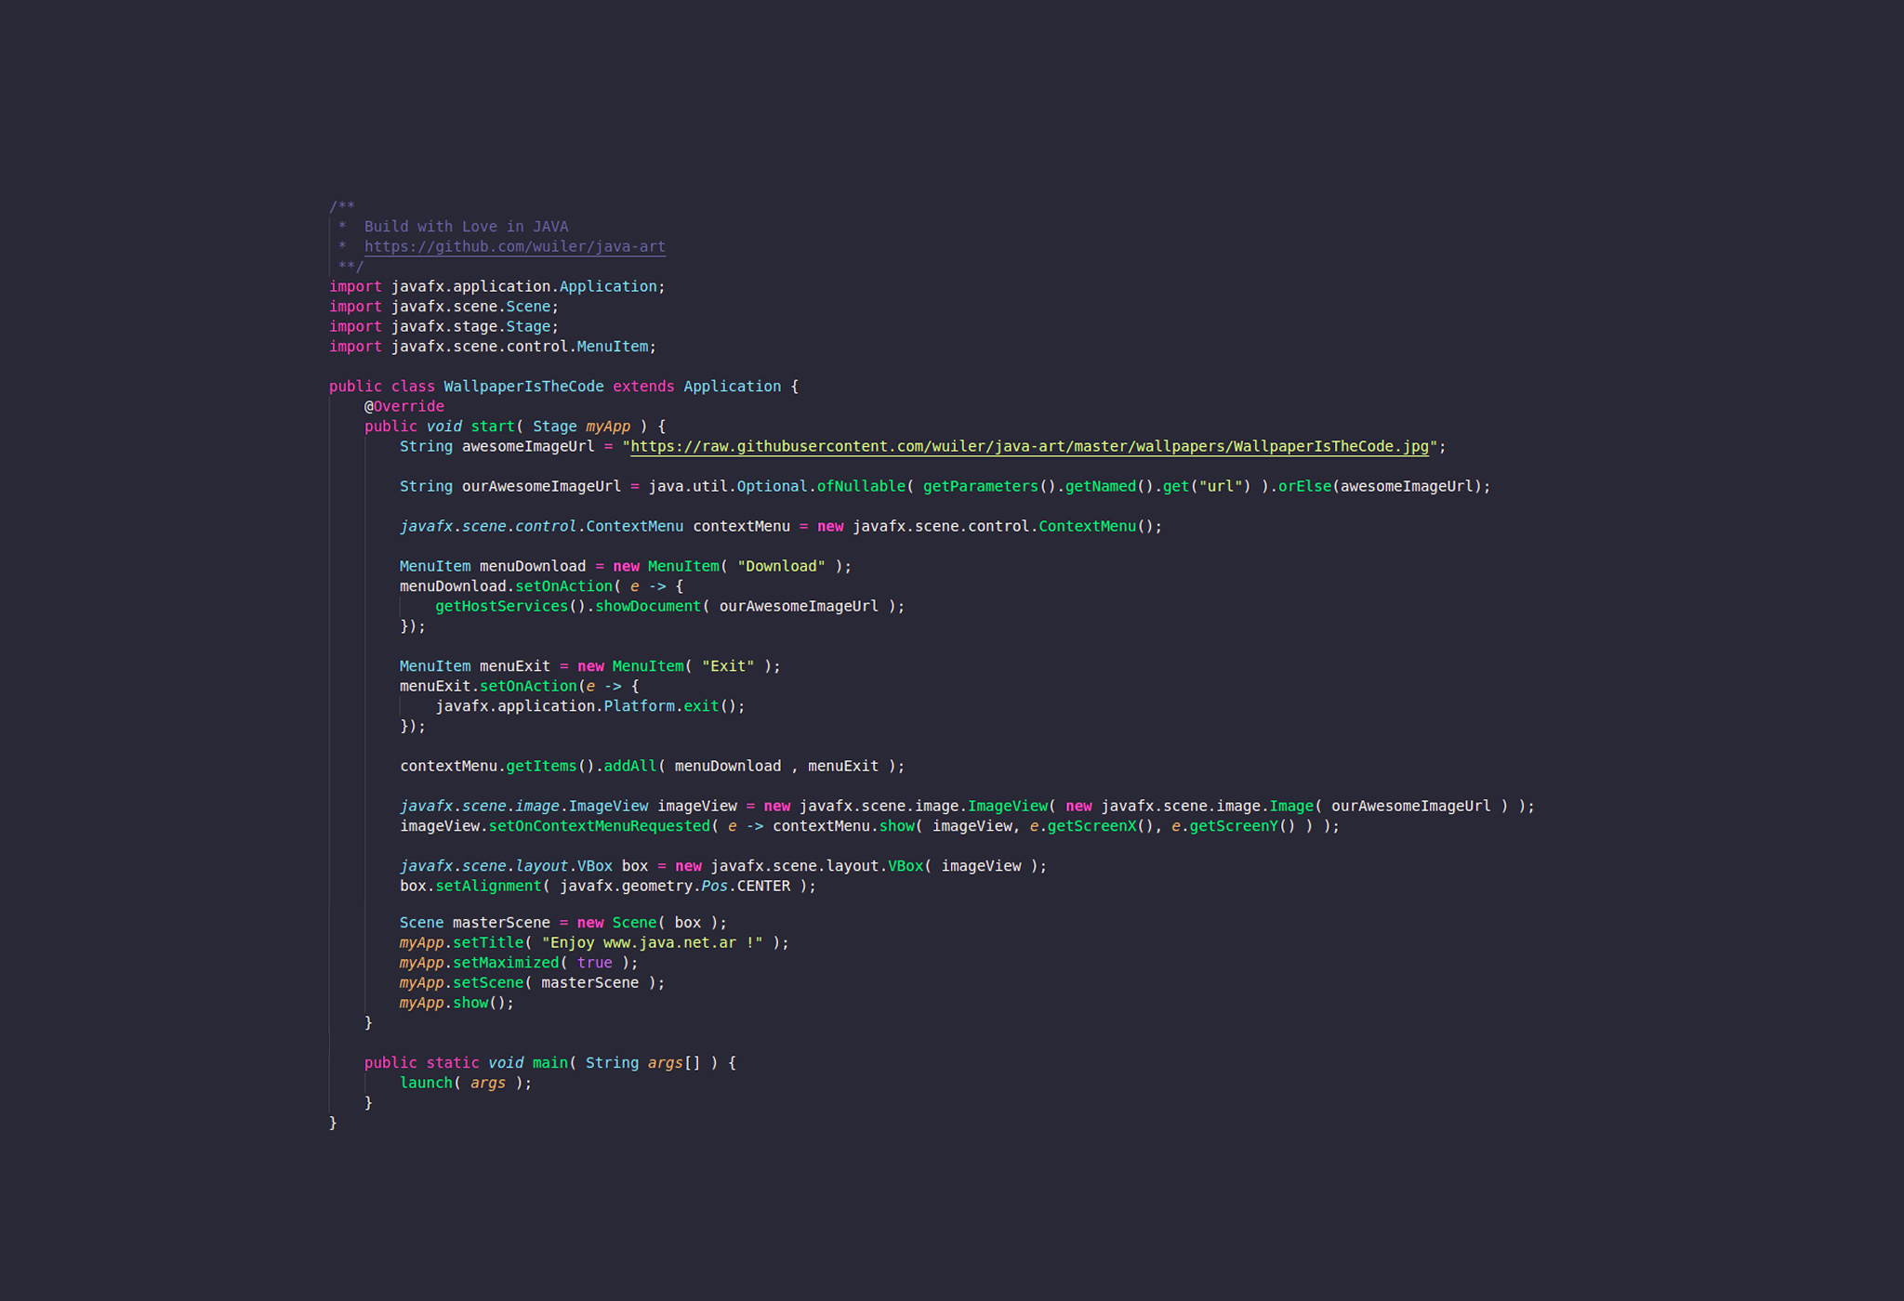Viewport: 1904px width, 1301px height.
Task: Click the "Enjoy www.java.net.ar !" title string
Action: click(652, 943)
